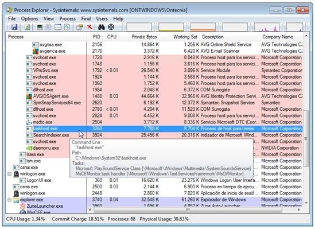Open the Options menu

pyautogui.click(x=29, y=19)
